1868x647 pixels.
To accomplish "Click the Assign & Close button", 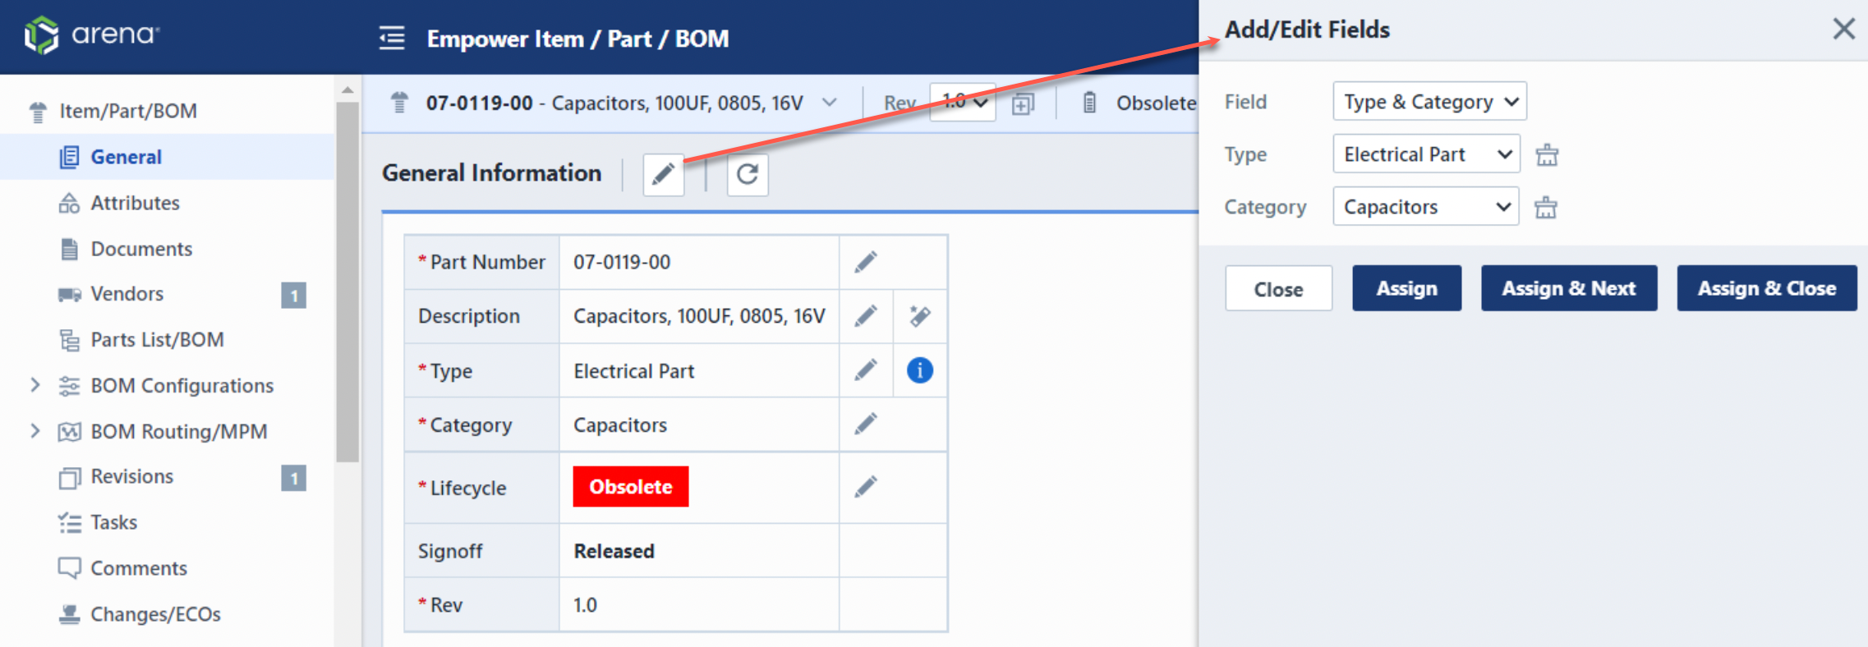I will pyautogui.click(x=1766, y=288).
